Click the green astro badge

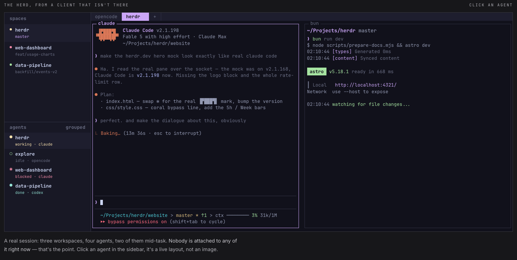tap(317, 72)
